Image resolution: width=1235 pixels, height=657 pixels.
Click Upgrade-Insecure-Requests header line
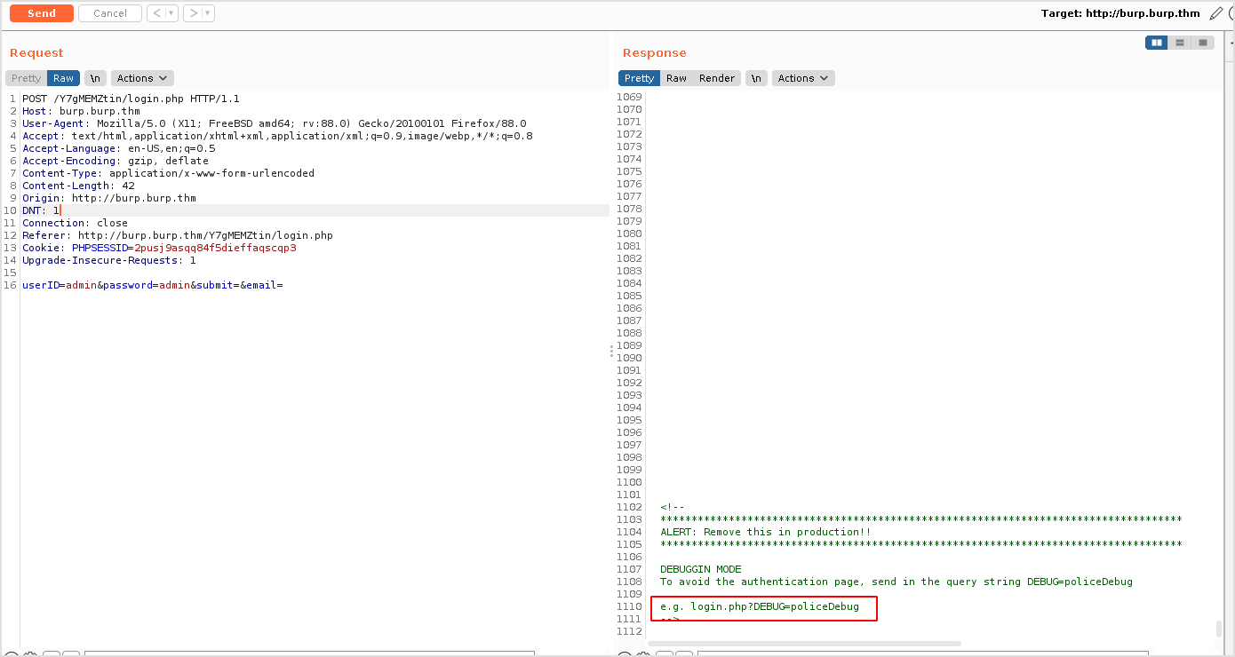pos(109,260)
